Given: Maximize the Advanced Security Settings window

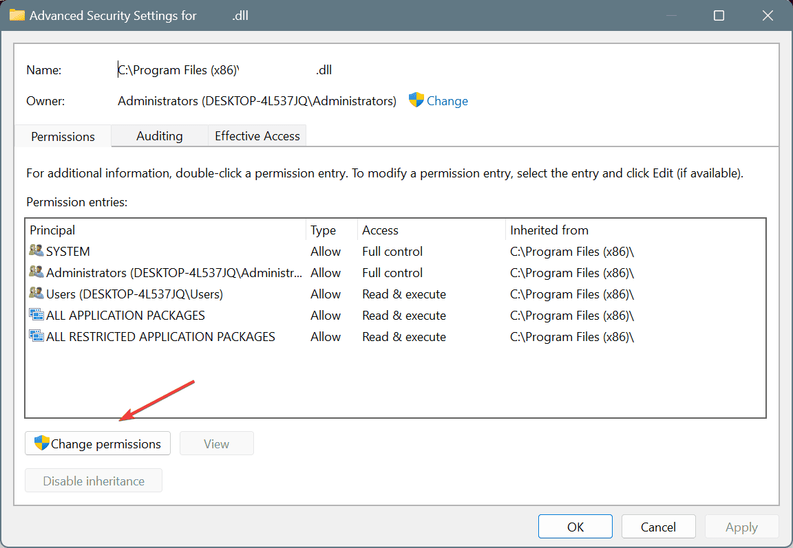Looking at the screenshot, I should tap(719, 16).
